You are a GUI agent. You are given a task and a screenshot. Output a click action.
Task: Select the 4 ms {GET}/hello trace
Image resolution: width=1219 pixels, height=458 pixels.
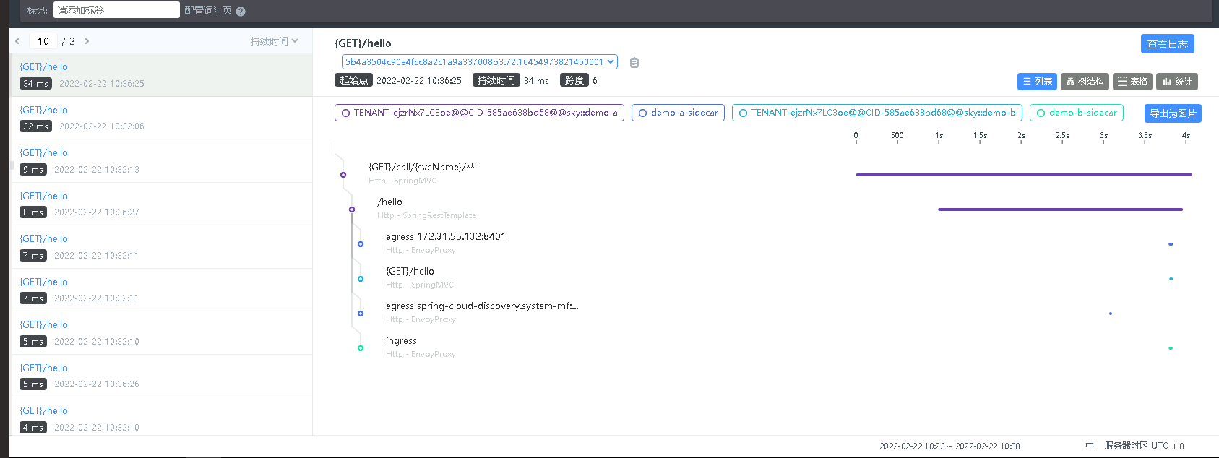pos(161,418)
